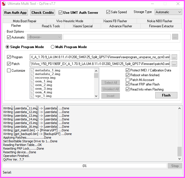
Task: Browse for Patch file with ellipsis button
Action: [x=174, y=64]
